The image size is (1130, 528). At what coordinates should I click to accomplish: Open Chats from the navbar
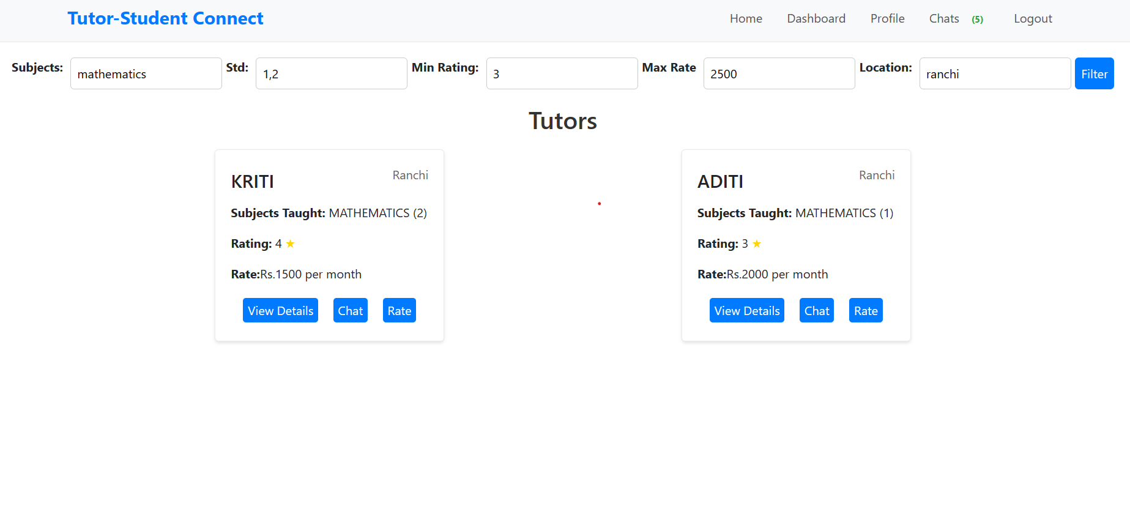click(x=943, y=19)
